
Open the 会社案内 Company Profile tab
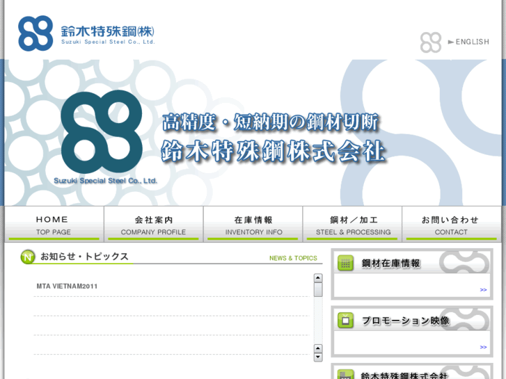coord(154,224)
